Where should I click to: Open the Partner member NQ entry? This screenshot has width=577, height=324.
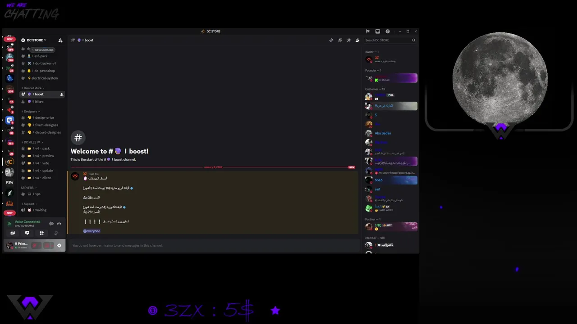(x=391, y=227)
